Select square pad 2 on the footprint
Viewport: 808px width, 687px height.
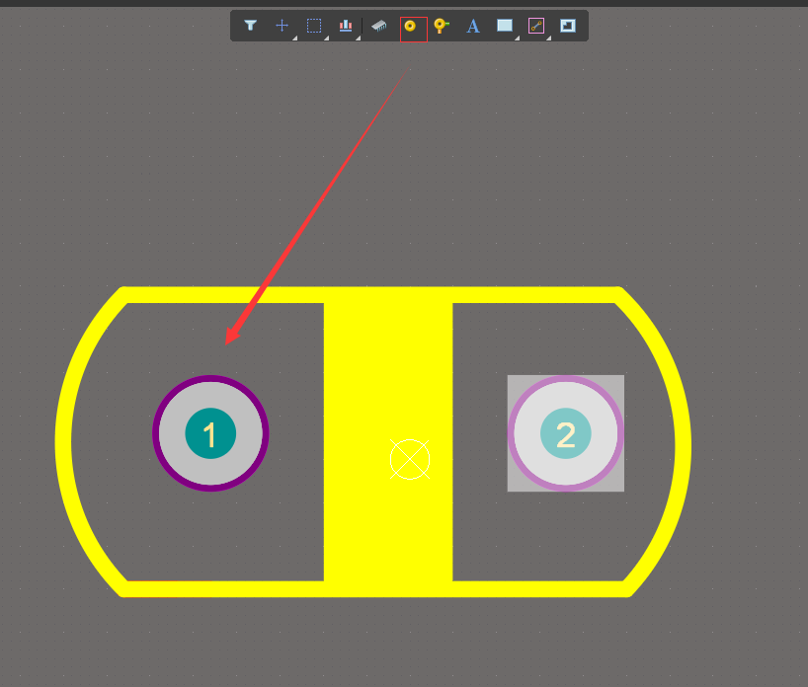tap(566, 433)
